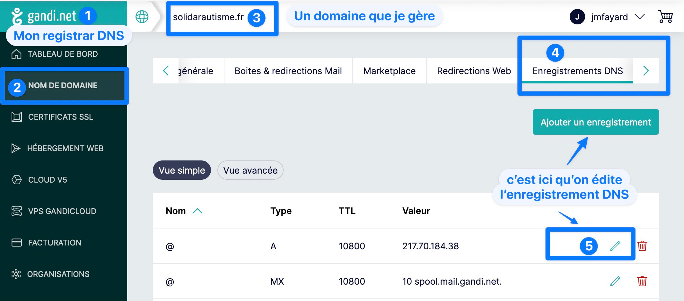Click the jmfayard username
684x301 pixels.
609,17
